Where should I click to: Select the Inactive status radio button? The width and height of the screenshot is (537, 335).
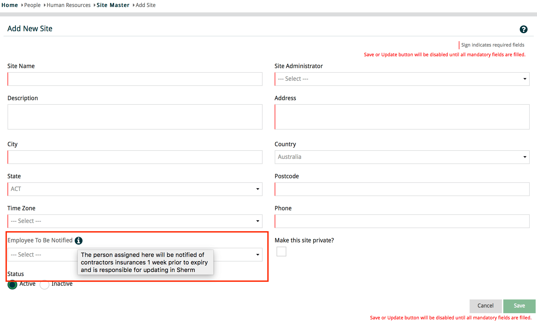pyautogui.click(x=44, y=284)
